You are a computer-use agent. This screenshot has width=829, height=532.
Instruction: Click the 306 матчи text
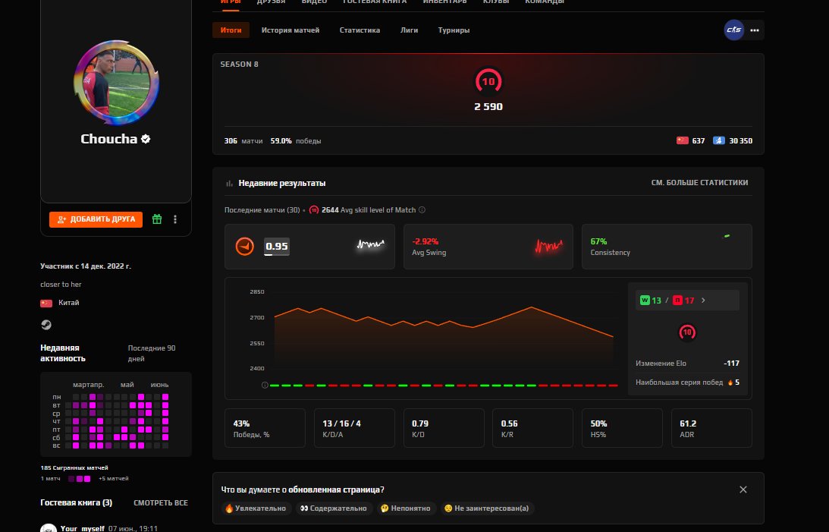[243, 141]
